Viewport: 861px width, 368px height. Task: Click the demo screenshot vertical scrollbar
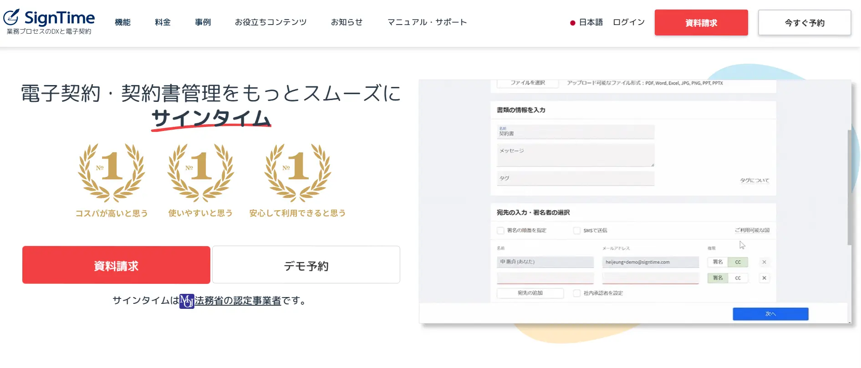[849, 187]
